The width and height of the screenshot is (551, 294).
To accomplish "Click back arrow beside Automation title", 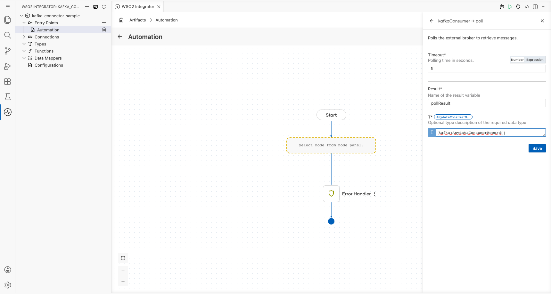I will (120, 37).
